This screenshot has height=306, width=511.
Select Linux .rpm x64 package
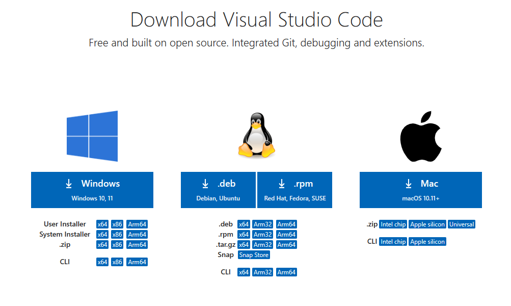pyautogui.click(x=244, y=234)
